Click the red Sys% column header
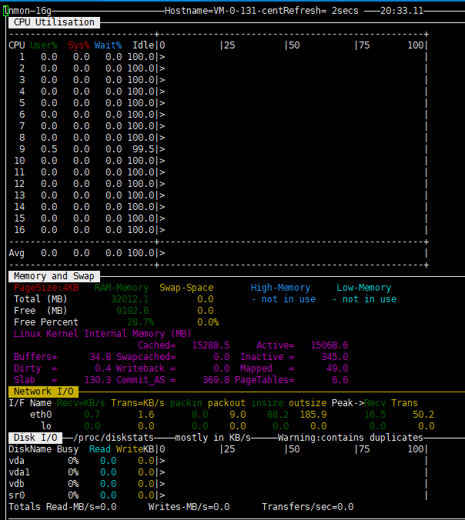Screen dimensions: 465x520 point(79,45)
